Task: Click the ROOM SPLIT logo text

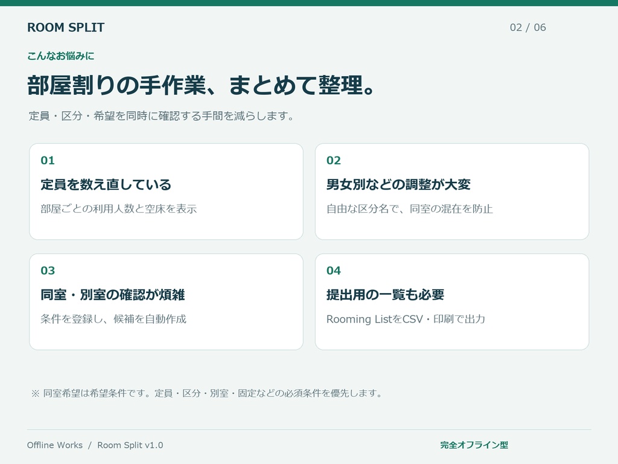Action: [x=66, y=27]
